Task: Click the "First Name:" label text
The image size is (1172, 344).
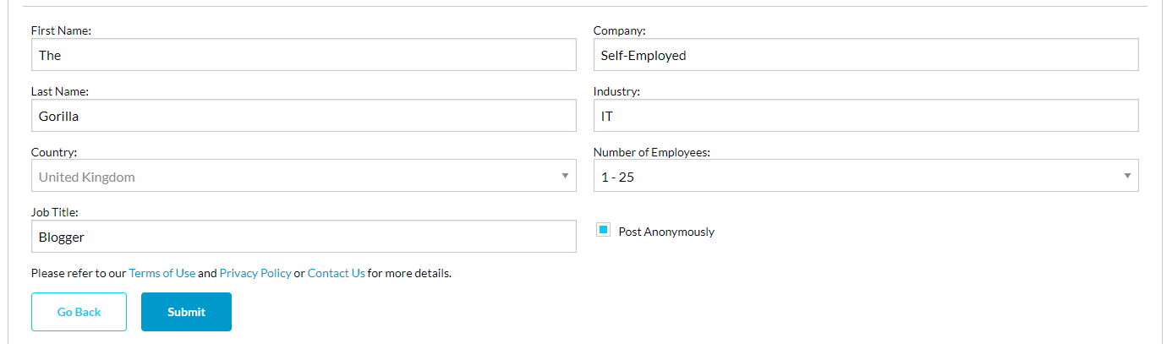Action: click(61, 30)
